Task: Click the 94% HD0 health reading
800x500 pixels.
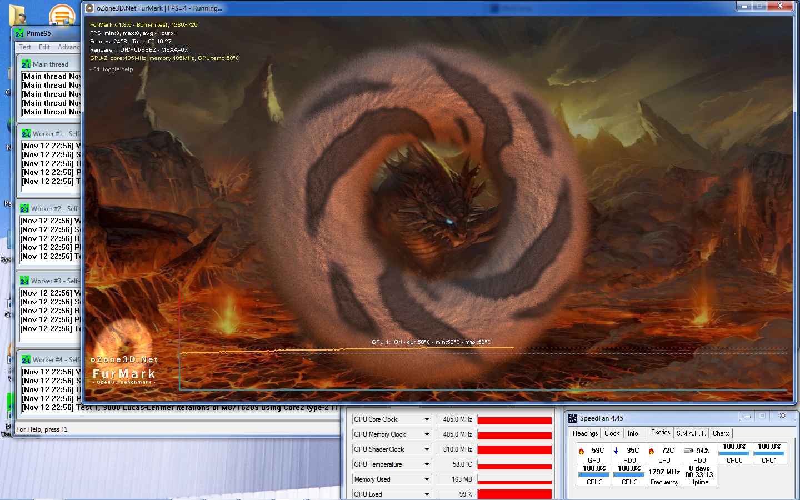Action: [x=703, y=451]
